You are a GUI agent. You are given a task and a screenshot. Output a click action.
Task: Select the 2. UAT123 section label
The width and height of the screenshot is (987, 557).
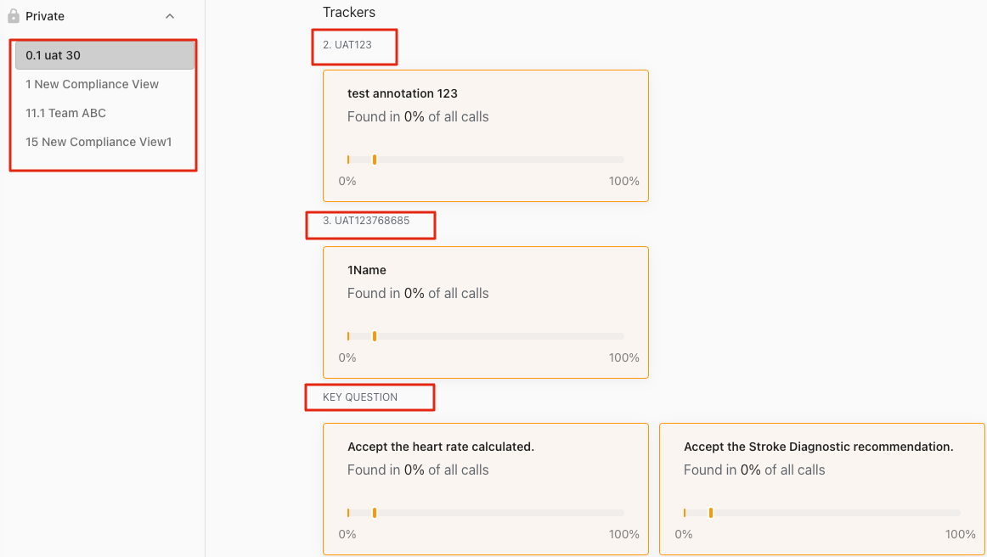coord(347,45)
